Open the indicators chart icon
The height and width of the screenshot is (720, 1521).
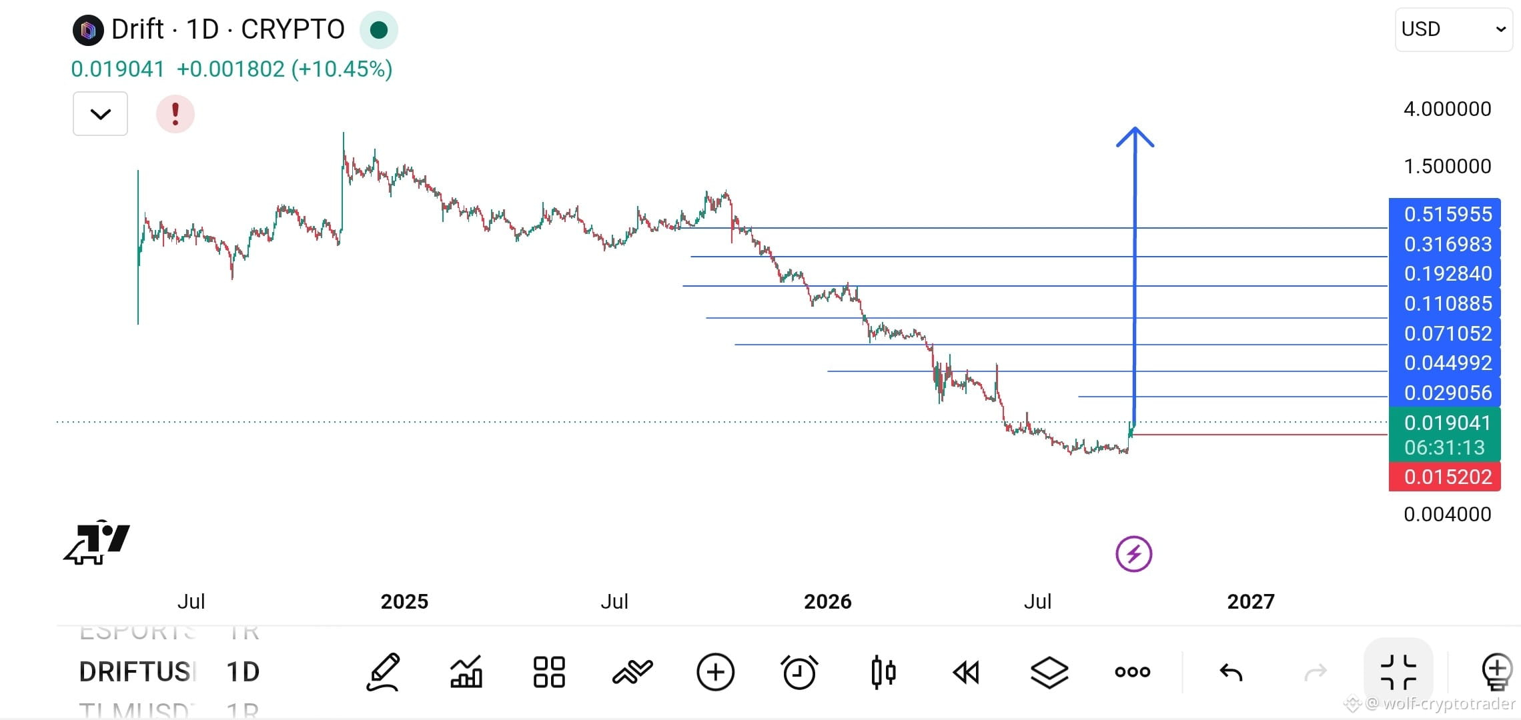pyautogui.click(x=466, y=672)
